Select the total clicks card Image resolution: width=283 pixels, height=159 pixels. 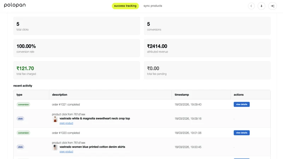click(x=77, y=26)
